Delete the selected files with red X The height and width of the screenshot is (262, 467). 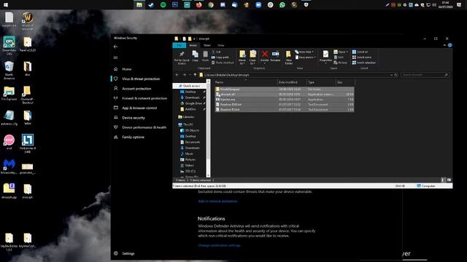[264, 56]
